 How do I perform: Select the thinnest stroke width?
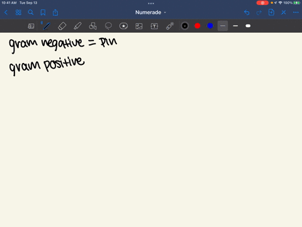[223, 26]
